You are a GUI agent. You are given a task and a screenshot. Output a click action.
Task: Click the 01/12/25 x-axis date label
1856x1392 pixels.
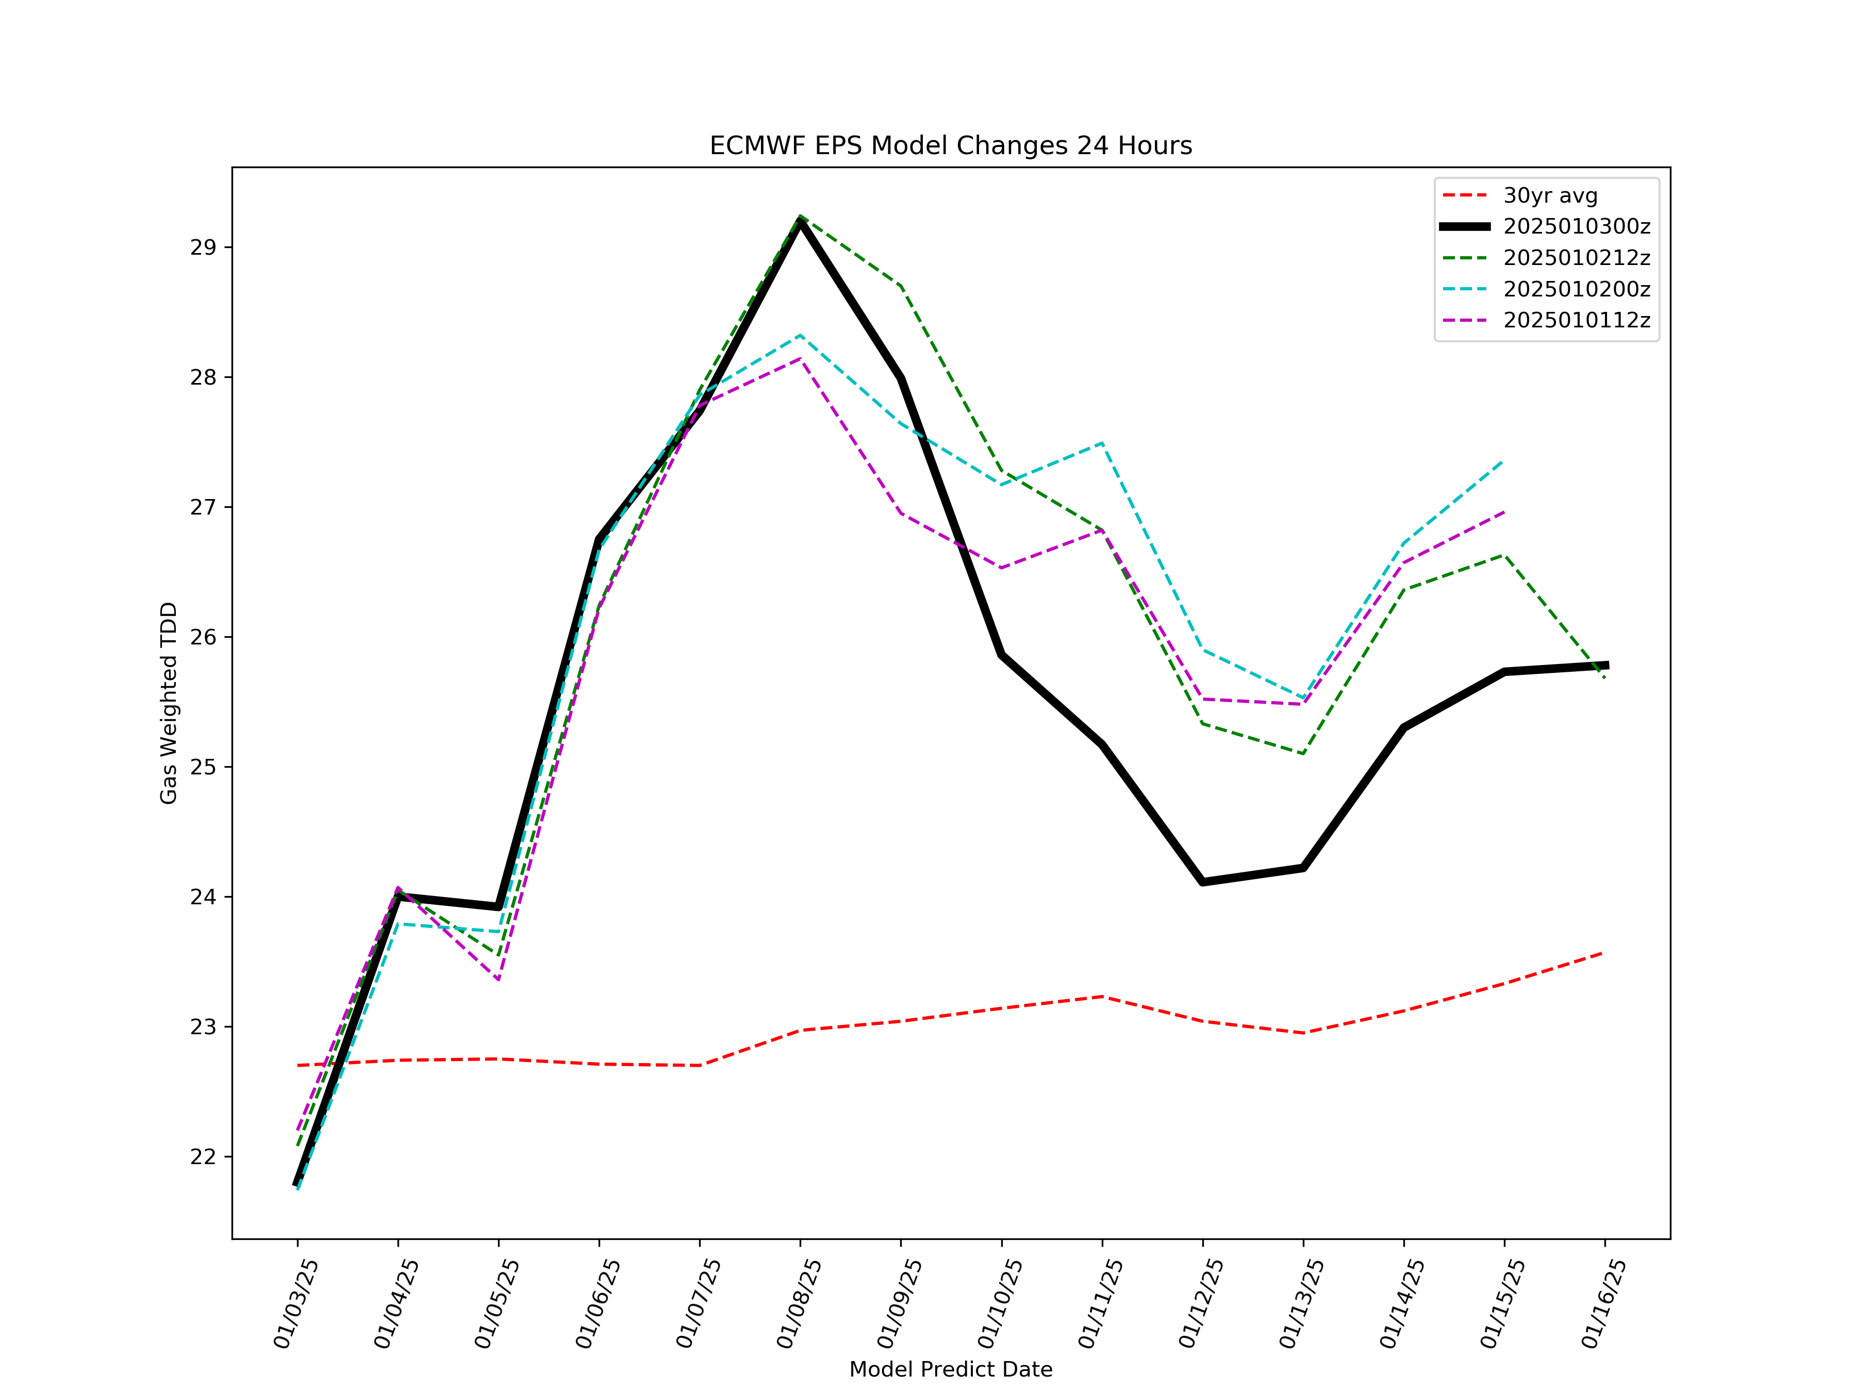tap(1202, 1303)
